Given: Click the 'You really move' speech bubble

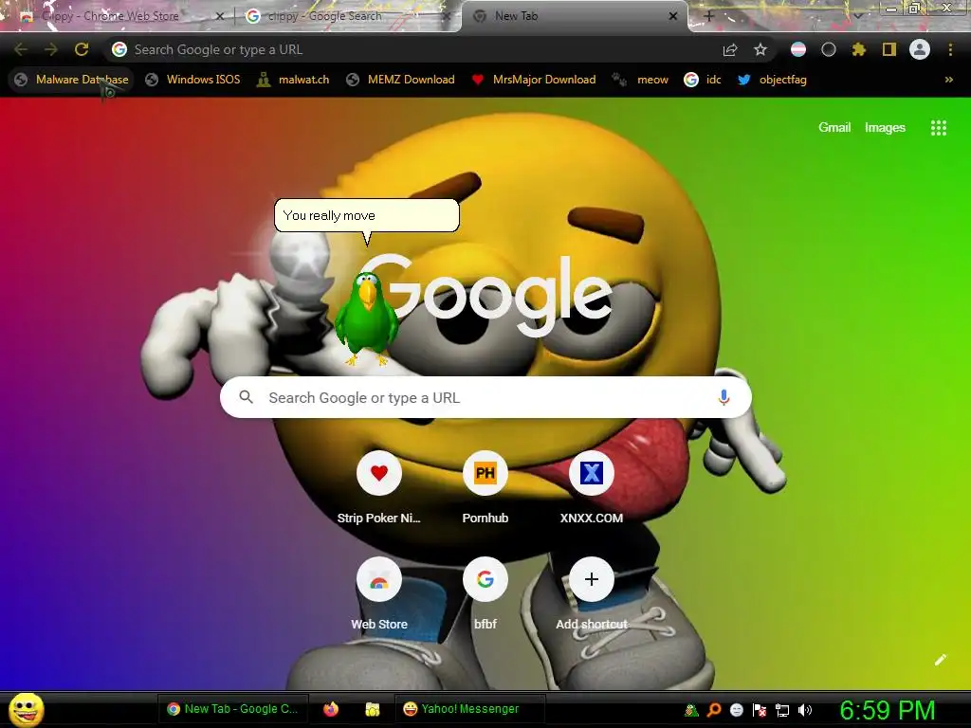Looking at the screenshot, I should coord(367,215).
